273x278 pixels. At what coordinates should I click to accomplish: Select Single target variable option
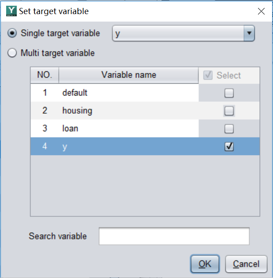tap(13, 33)
